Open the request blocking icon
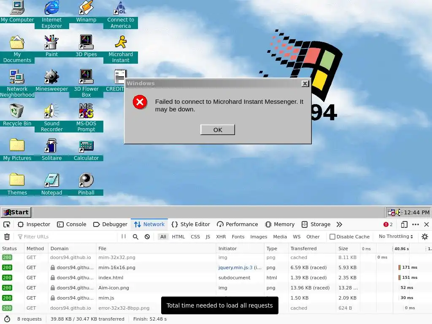Image resolution: width=432 pixels, height=324 pixels. pos(147,237)
